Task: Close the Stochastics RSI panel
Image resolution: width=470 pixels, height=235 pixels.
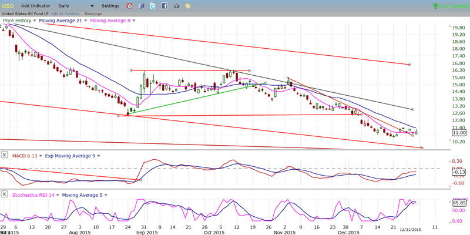Action: (5, 194)
